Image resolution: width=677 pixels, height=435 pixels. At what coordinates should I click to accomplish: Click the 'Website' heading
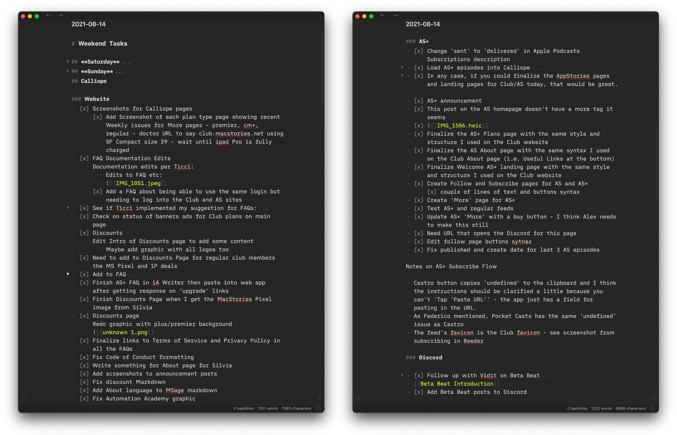pos(97,99)
